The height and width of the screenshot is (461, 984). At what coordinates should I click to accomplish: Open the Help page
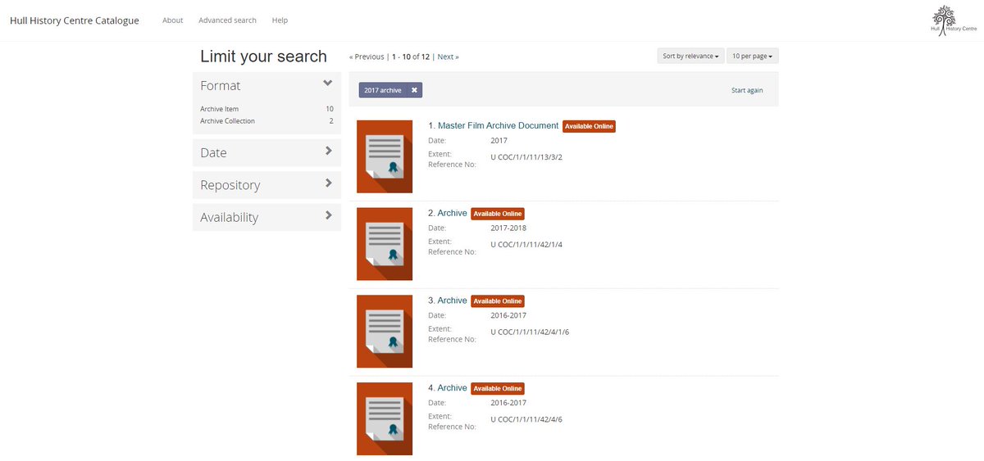coord(280,20)
